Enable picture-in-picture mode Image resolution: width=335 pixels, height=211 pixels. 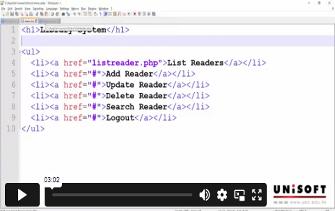click(240, 195)
